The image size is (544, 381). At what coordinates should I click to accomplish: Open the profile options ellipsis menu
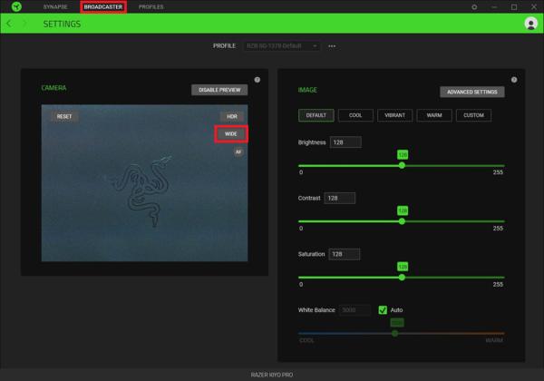pos(332,45)
